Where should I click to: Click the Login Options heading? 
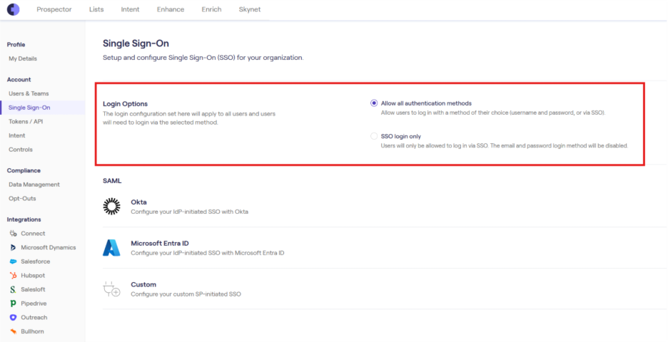coord(126,104)
